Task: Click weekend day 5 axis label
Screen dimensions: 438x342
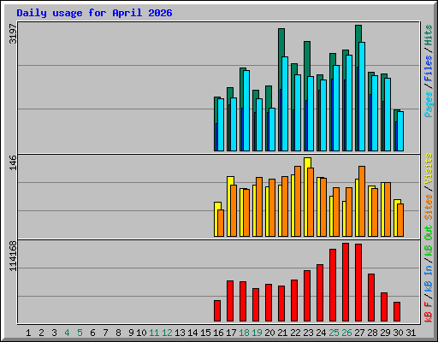Action: click(80, 333)
